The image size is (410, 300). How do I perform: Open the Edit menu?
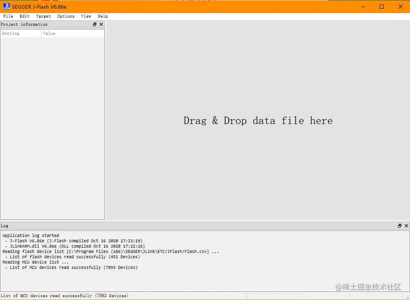point(24,16)
